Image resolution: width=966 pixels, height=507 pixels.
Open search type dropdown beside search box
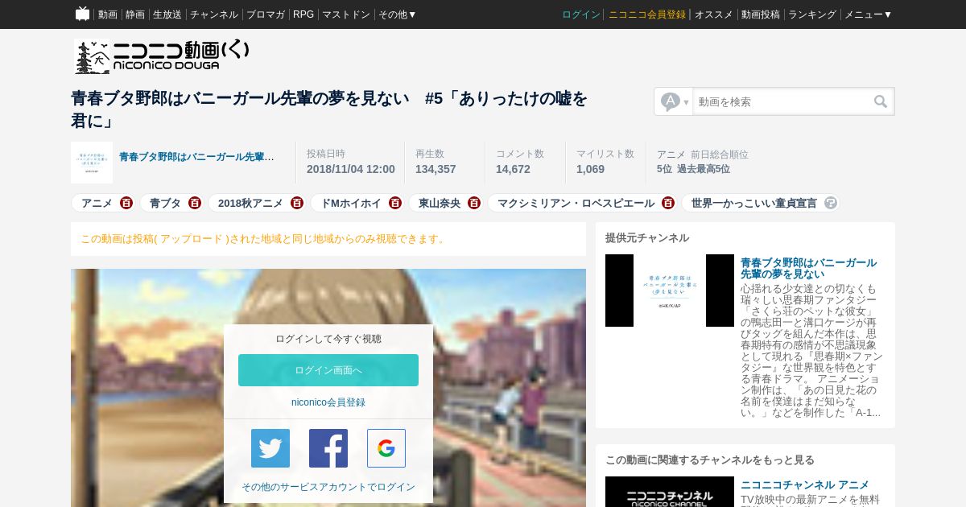click(675, 101)
